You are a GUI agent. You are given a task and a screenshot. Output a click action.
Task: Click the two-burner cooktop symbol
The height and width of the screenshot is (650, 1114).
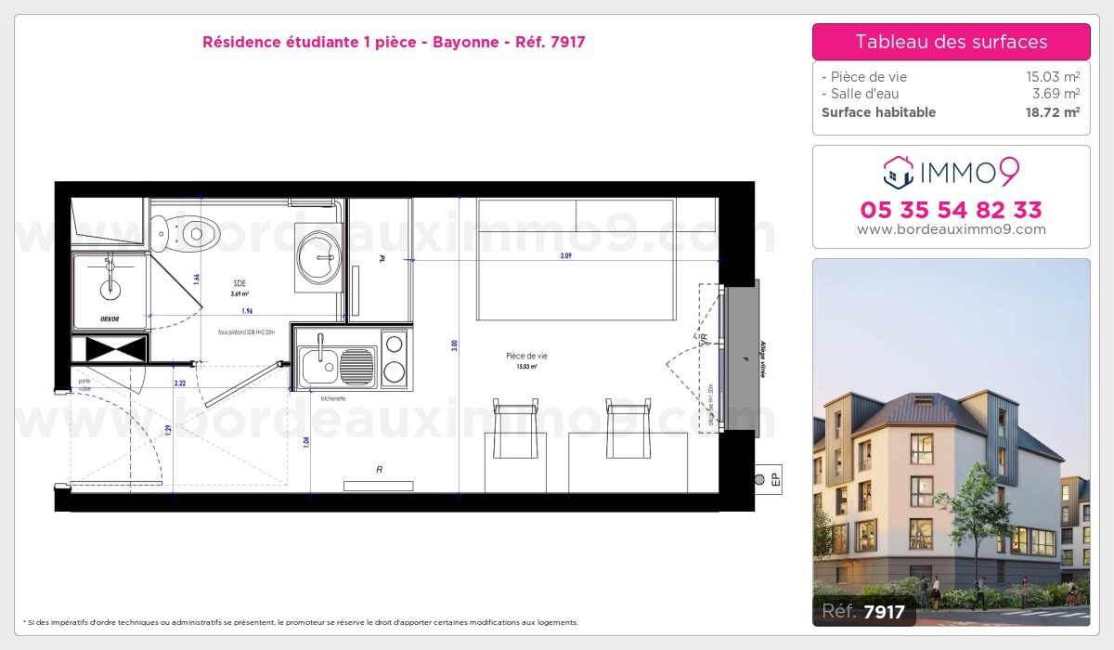(395, 358)
